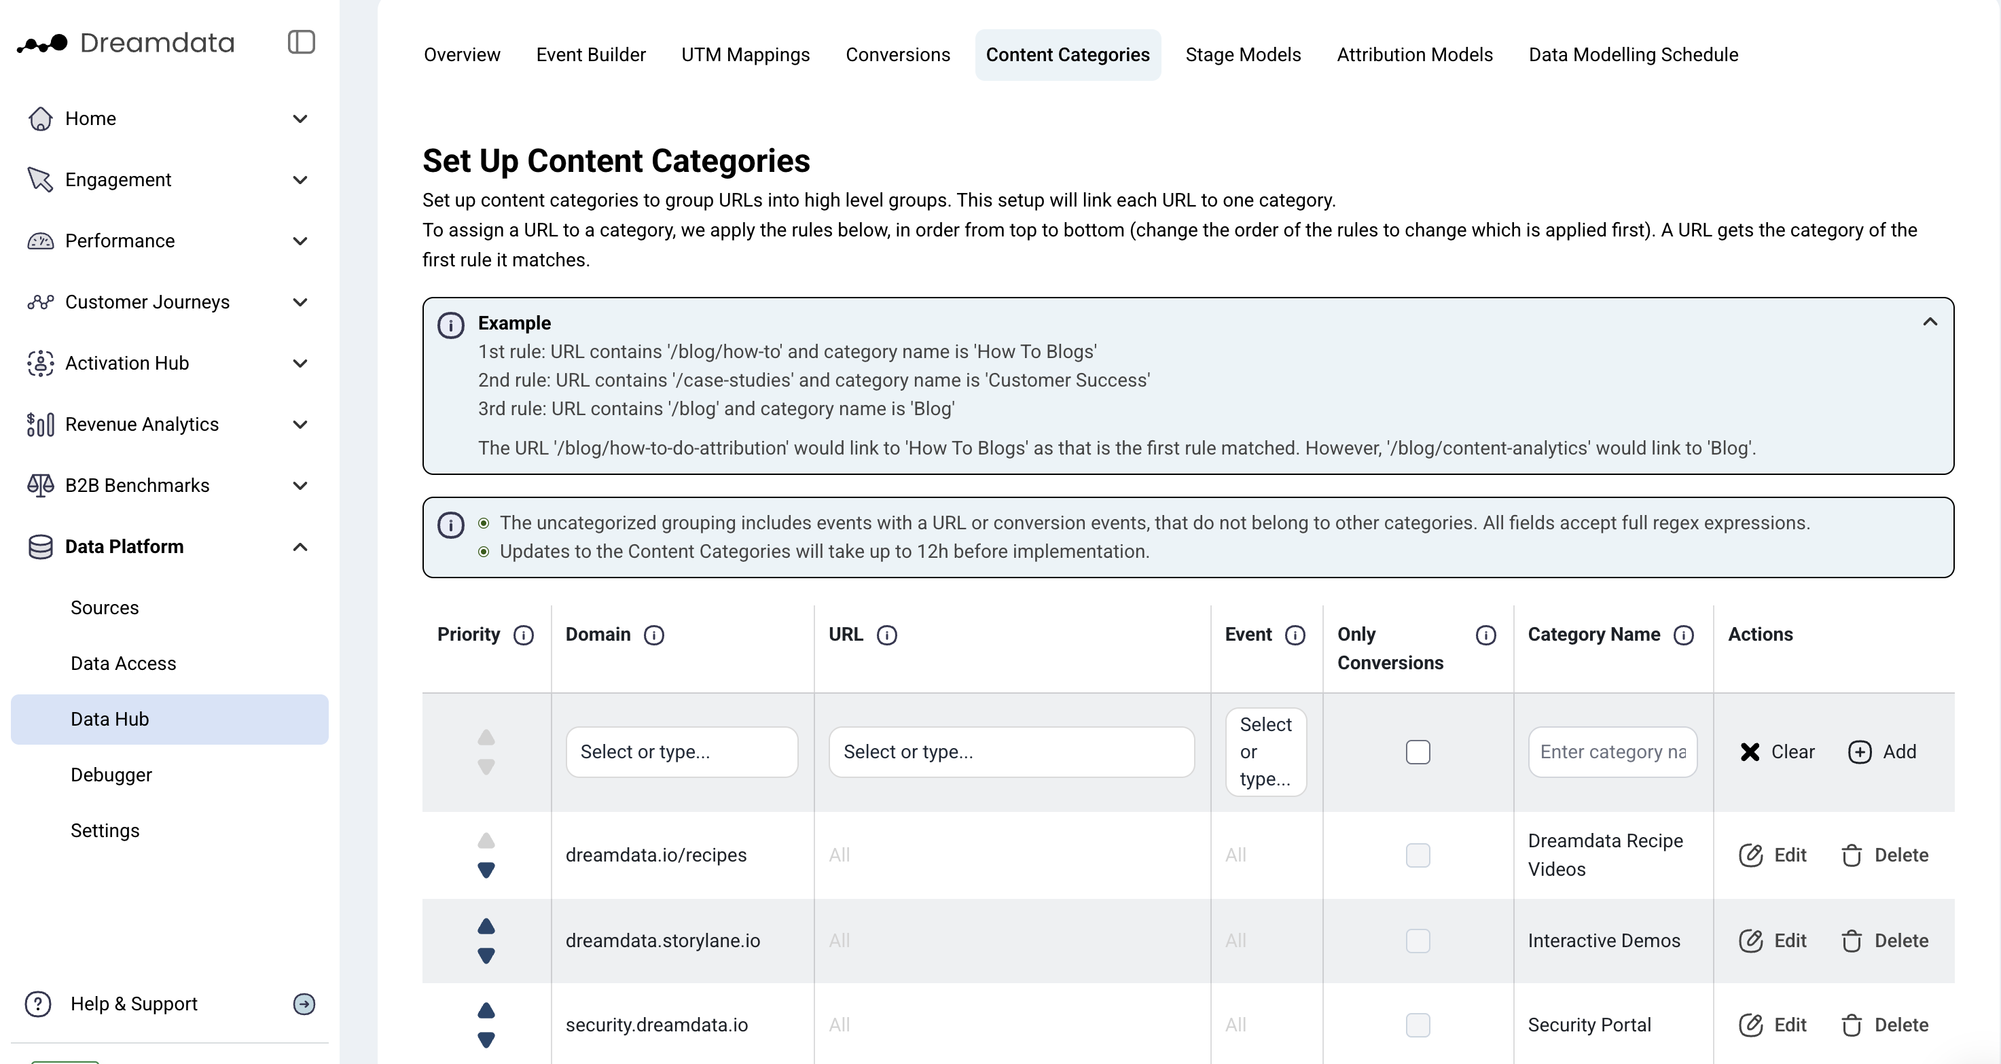Open the UTM Mappings tab
The image size is (2001, 1064).
coord(745,54)
